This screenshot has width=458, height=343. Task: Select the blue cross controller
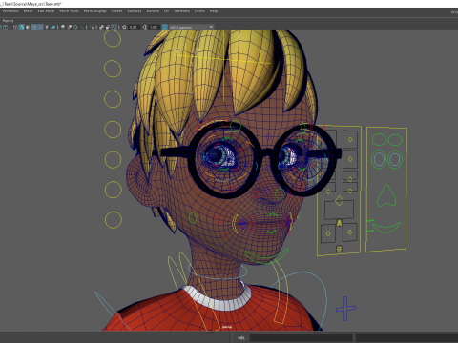tap(345, 308)
